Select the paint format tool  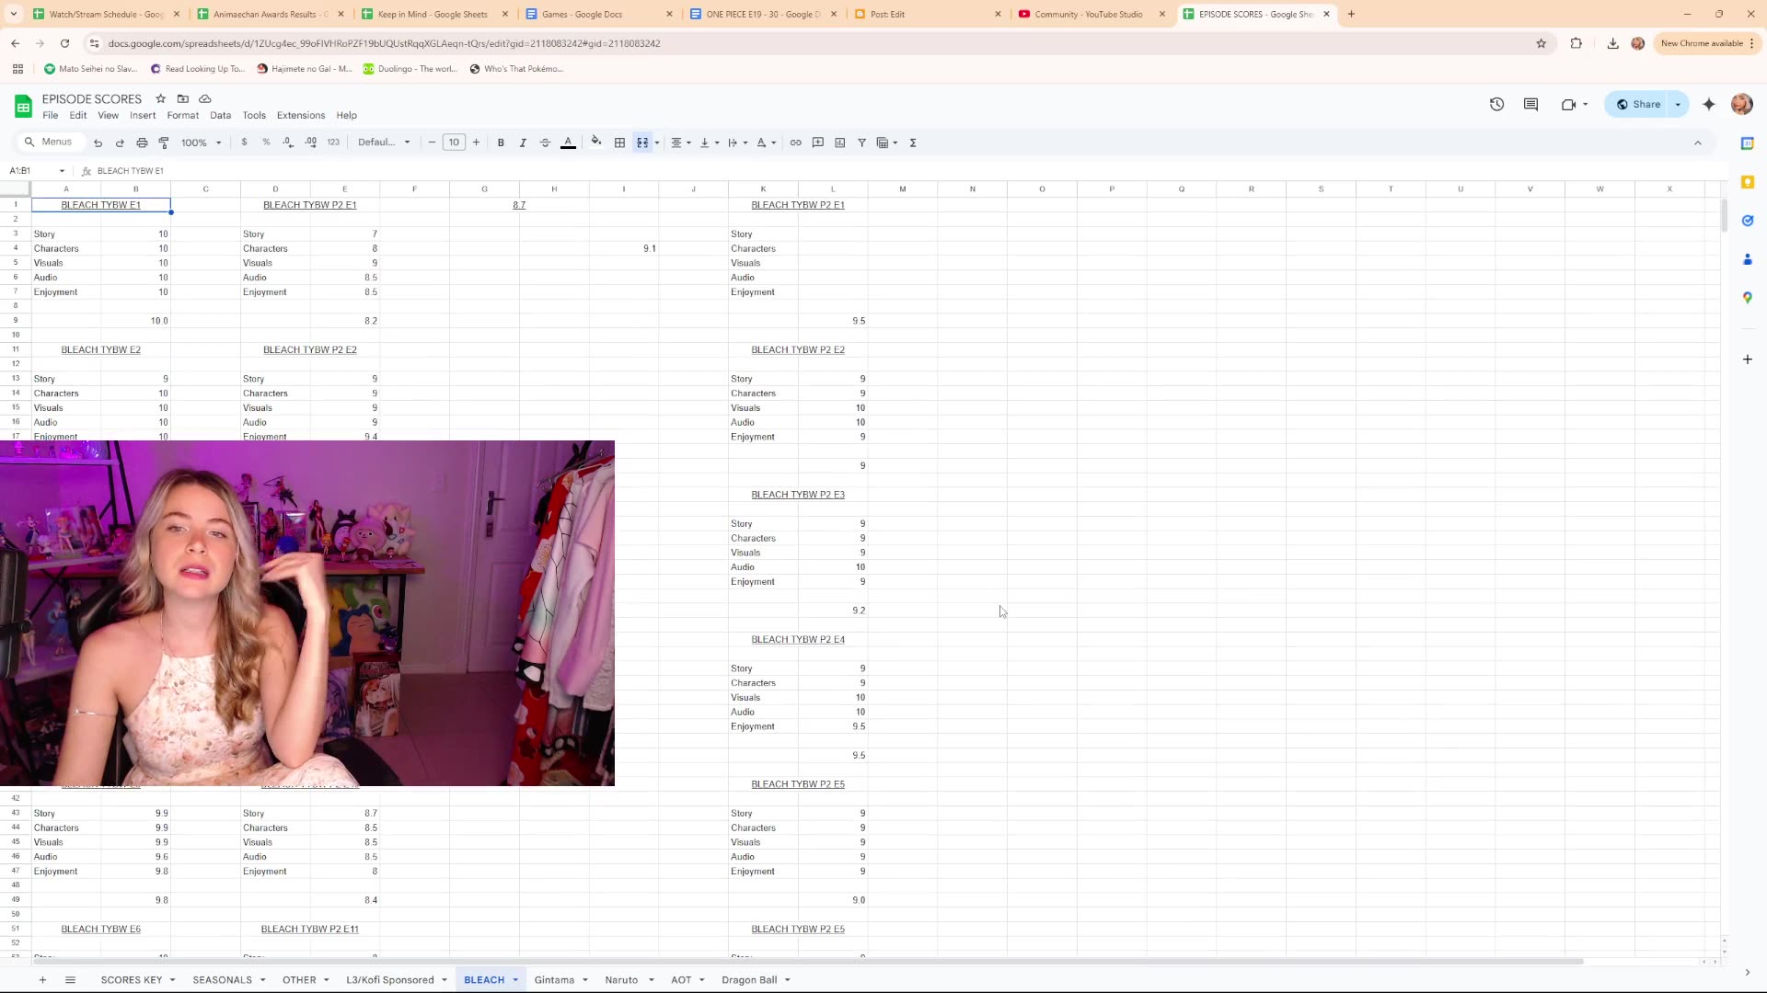point(164,143)
